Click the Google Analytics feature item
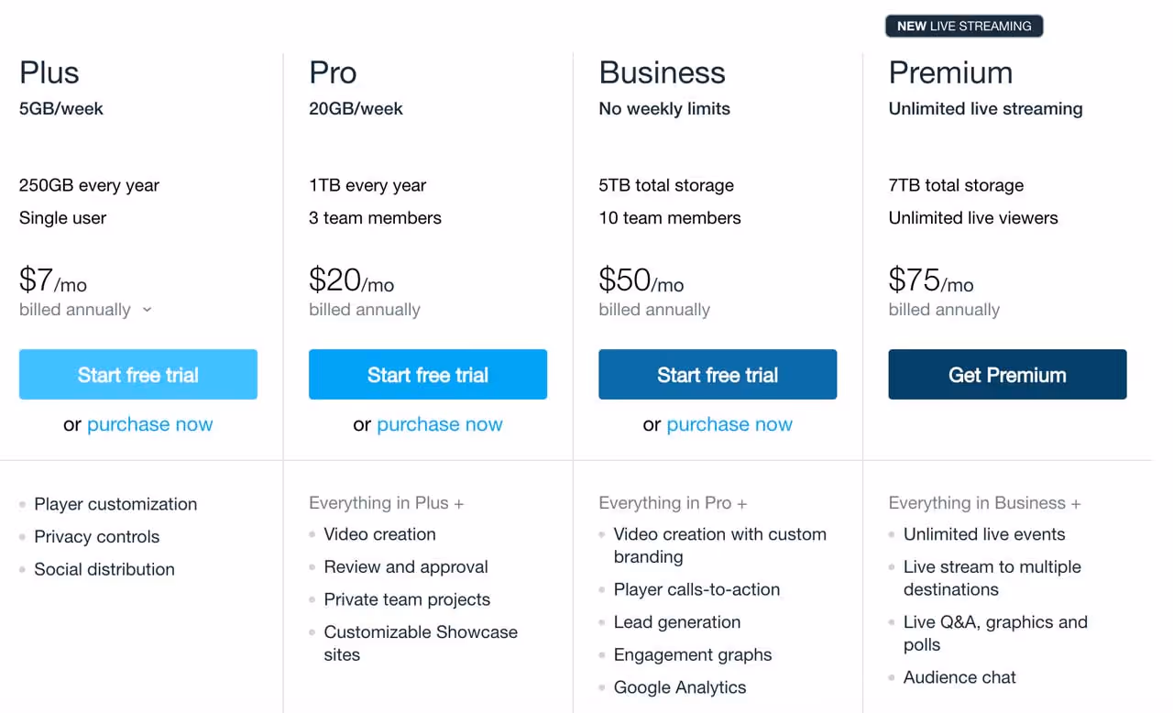This screenshot has height=713, width=1173. click(x=680, y=687)
